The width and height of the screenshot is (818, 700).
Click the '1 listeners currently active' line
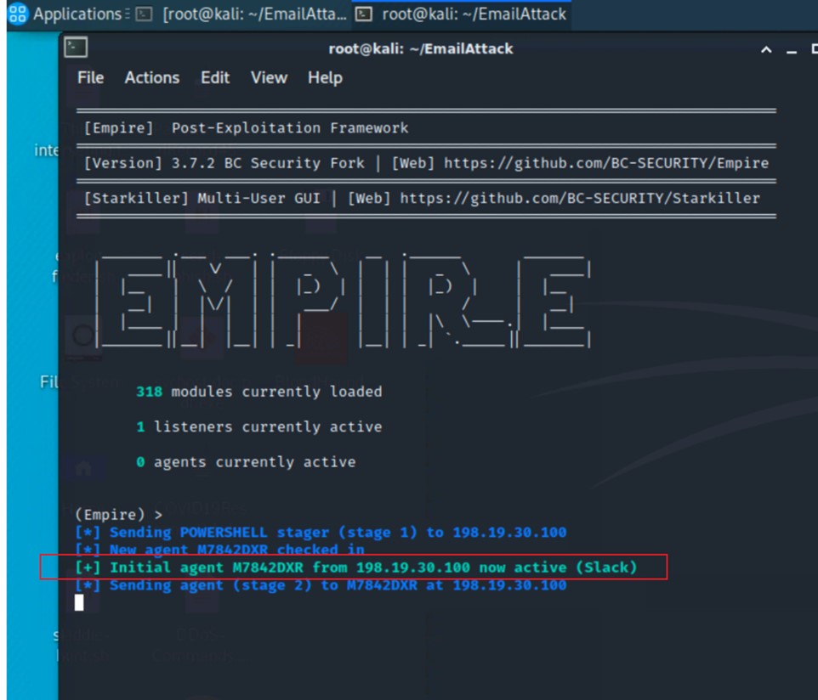pyautogui.click(x=258, y=426)
